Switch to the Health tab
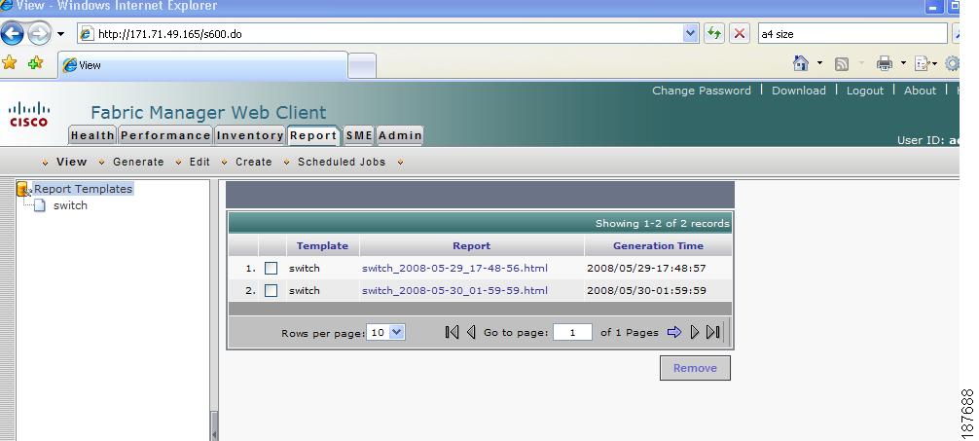 pyautogui.click(x=92, y=135)
